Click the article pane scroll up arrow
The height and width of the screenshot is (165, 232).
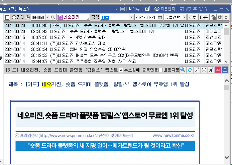tap(227, 81)
